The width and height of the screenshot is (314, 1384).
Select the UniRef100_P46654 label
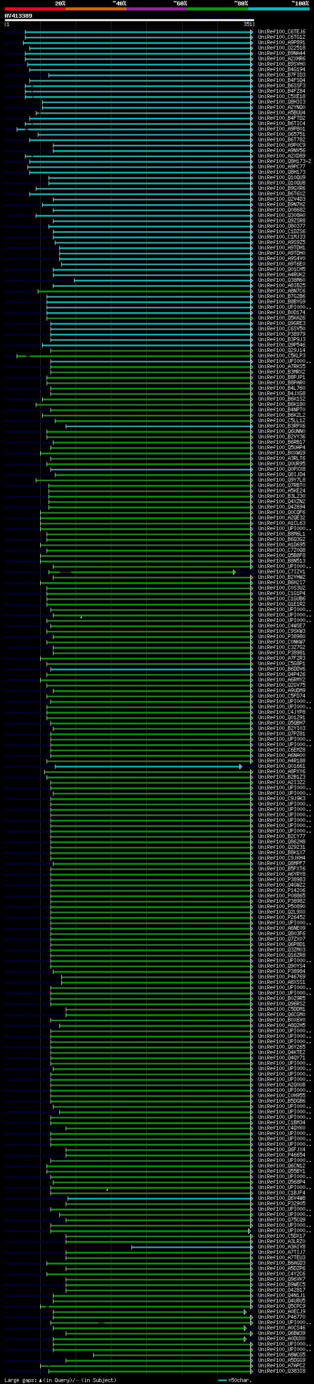(282, 1155)
